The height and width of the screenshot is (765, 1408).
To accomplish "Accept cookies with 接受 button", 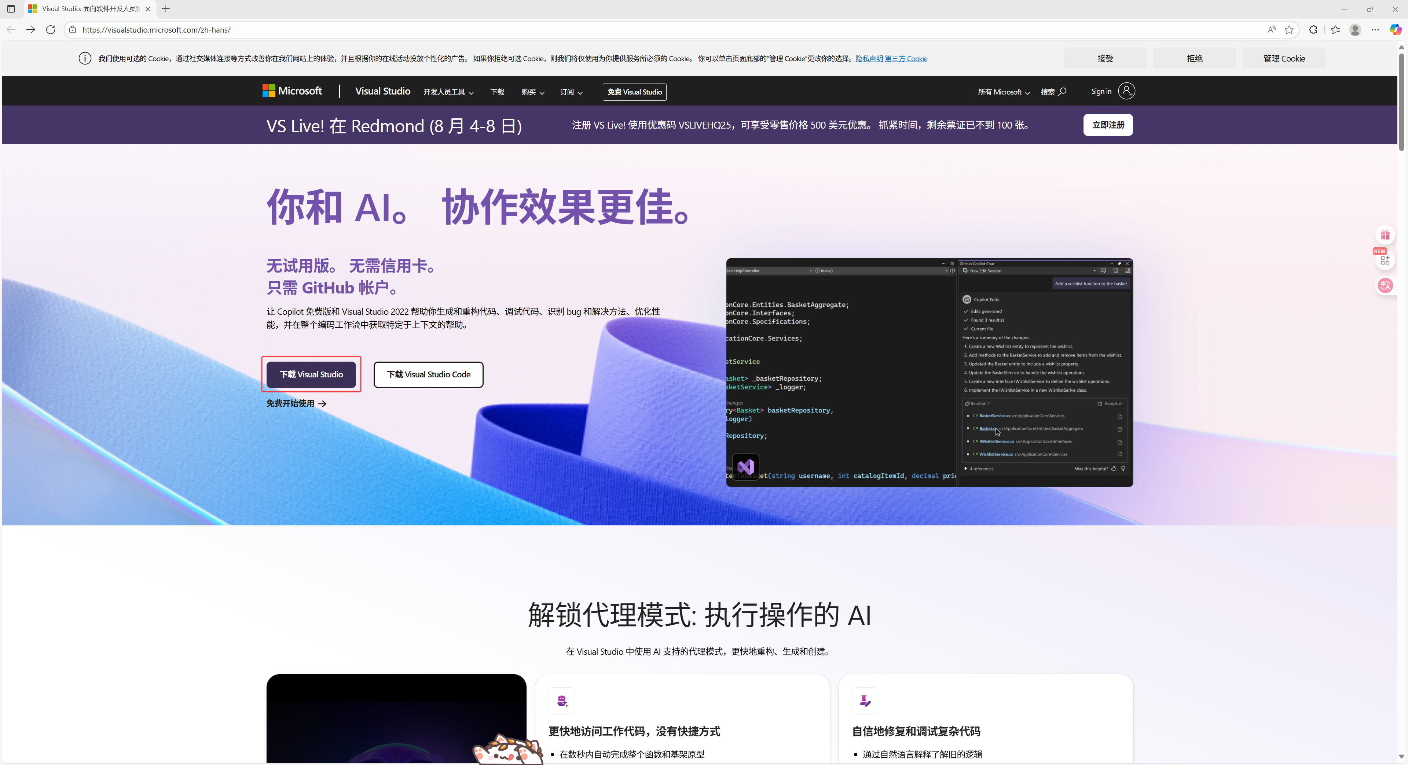I will pyautogui.click(x=1105, y=58).
